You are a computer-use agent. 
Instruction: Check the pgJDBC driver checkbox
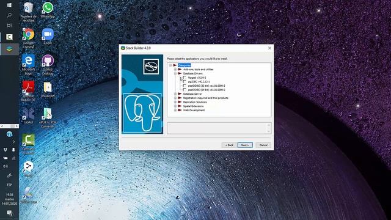point(185,81)
